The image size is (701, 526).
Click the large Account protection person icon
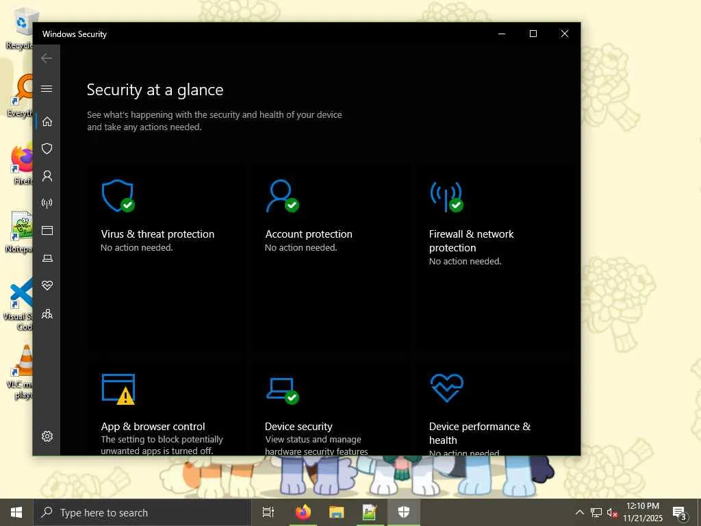click(x=282, y=195)
